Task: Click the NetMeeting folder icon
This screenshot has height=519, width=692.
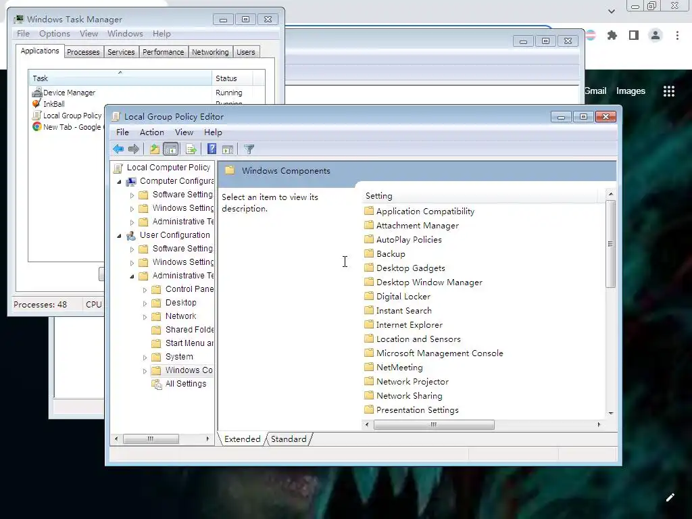Action: click(369, 367)
